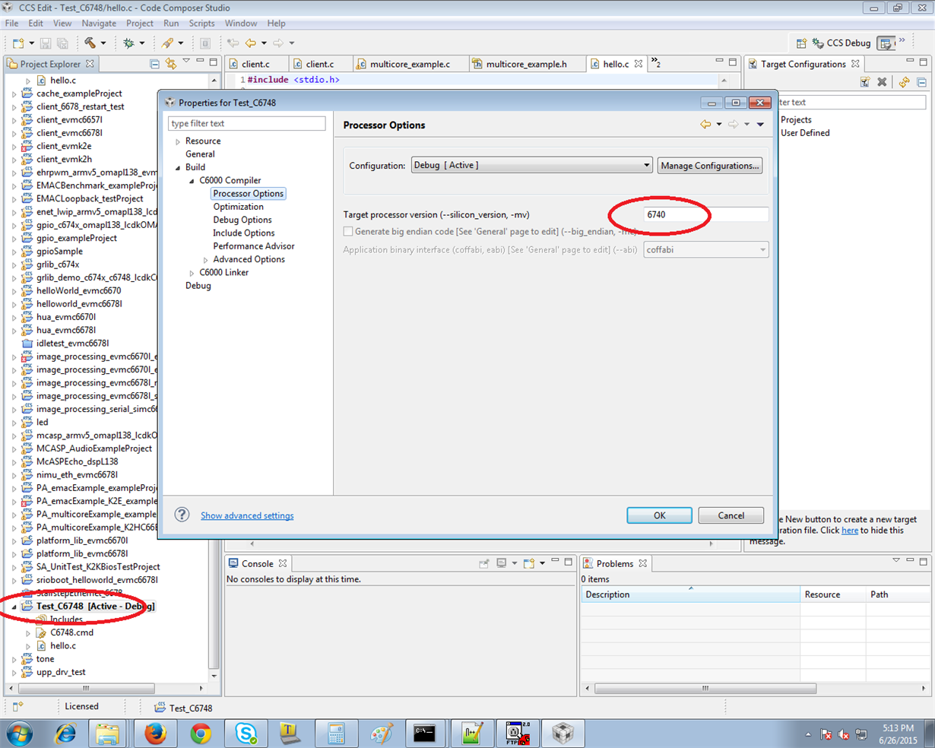Click New Target Configuration icon
935x748 pixels.
point(865,82)
